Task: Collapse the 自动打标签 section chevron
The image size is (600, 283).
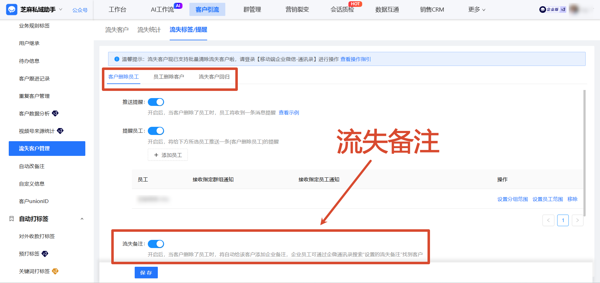Action: point(82,219)
